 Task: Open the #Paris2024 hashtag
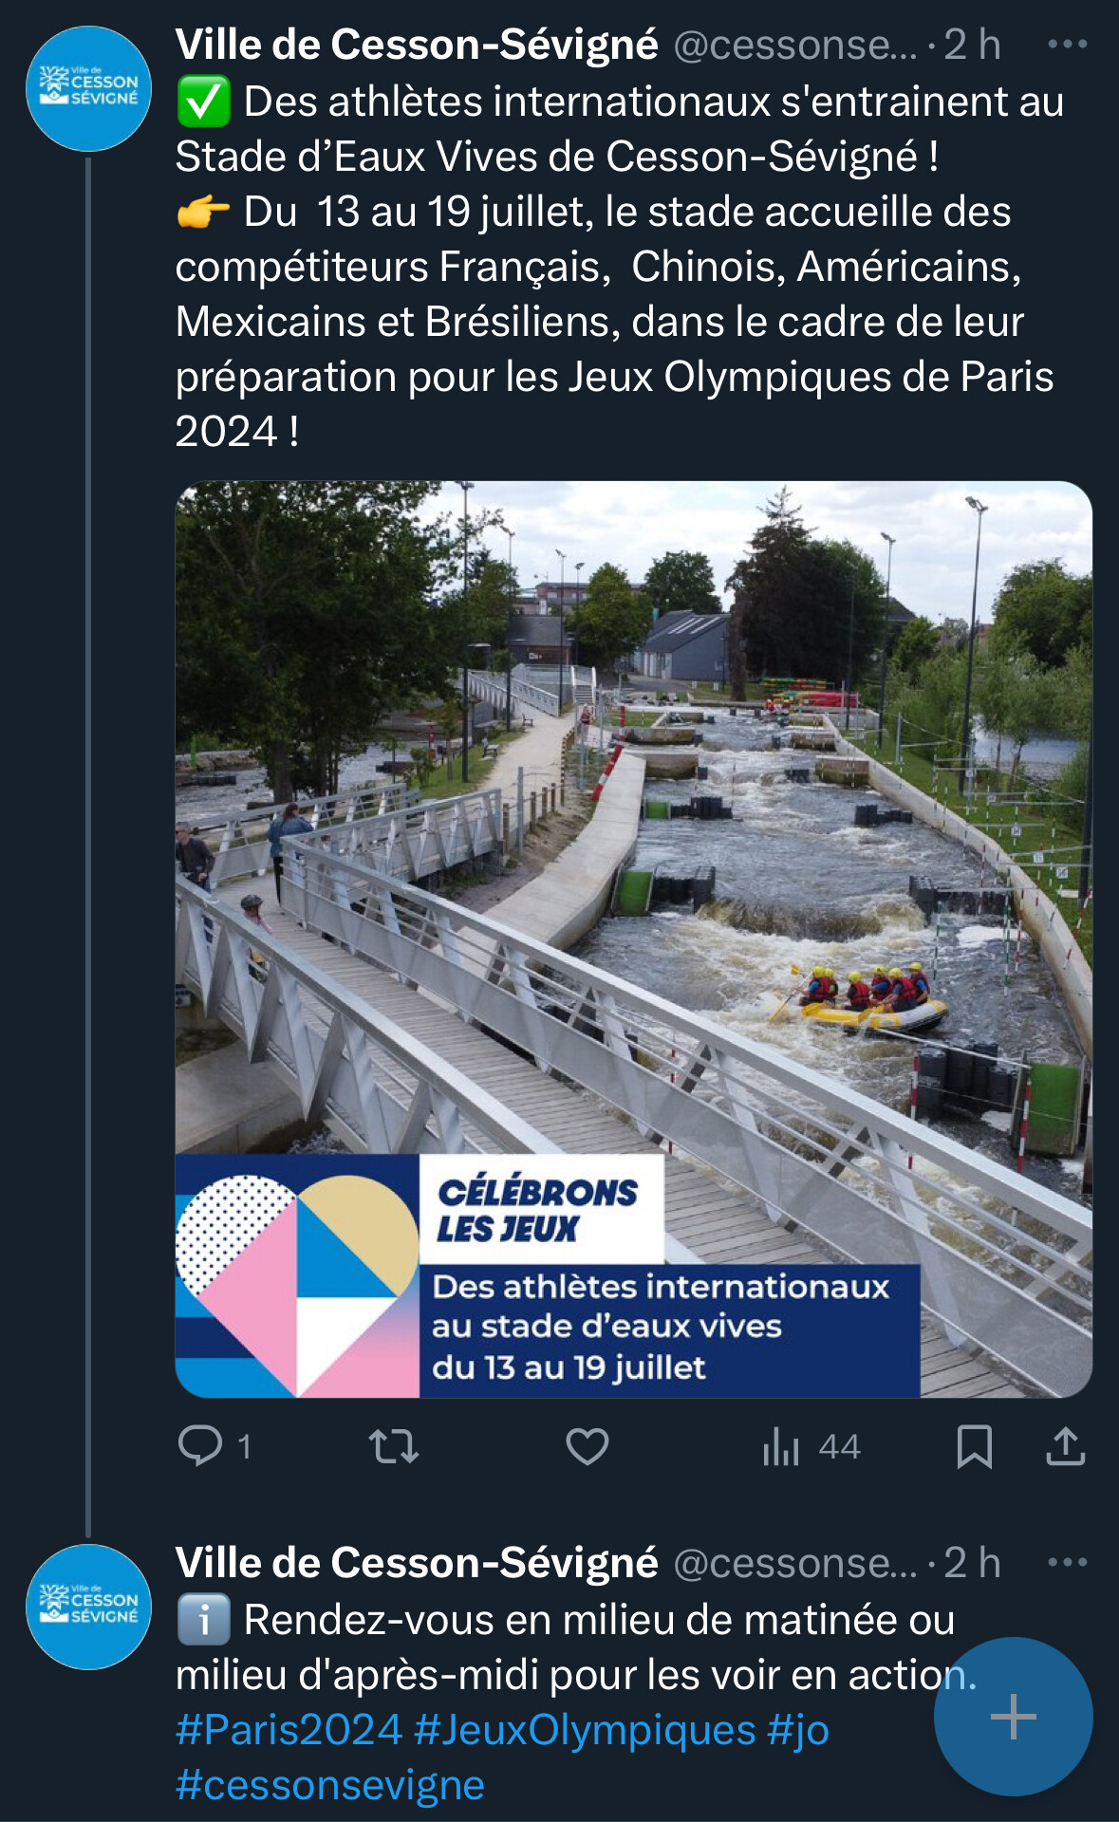point(289,1730)
